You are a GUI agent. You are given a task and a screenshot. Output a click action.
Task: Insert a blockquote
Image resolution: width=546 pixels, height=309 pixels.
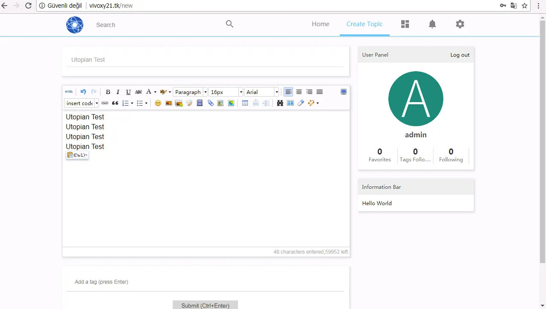(115, 103)
